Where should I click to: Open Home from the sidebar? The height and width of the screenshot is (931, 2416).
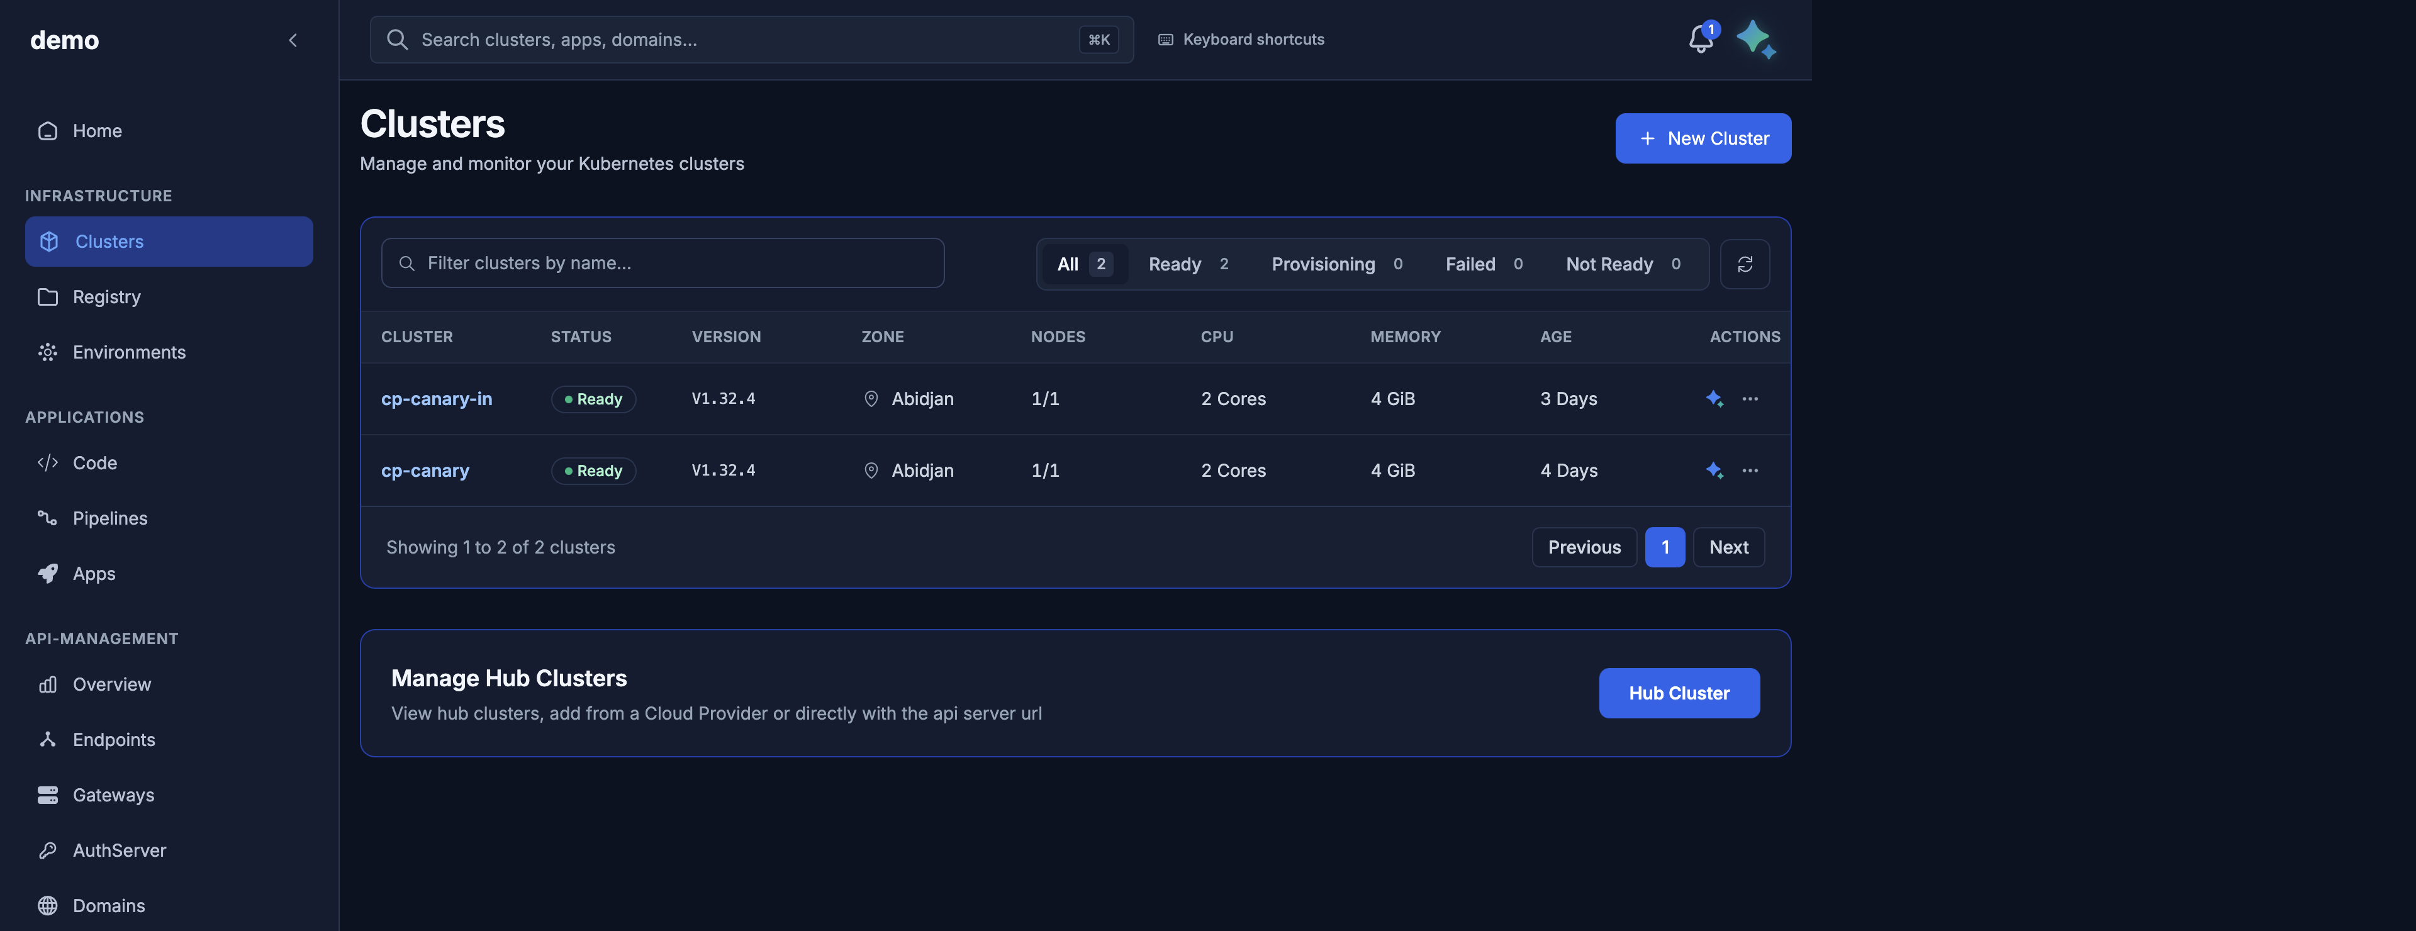pos(169,130)
